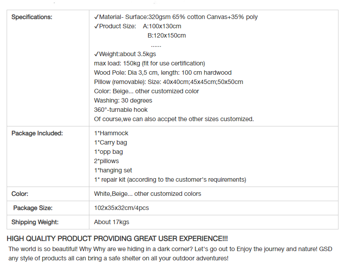Click the Package Included: row header

click(37, 133)
